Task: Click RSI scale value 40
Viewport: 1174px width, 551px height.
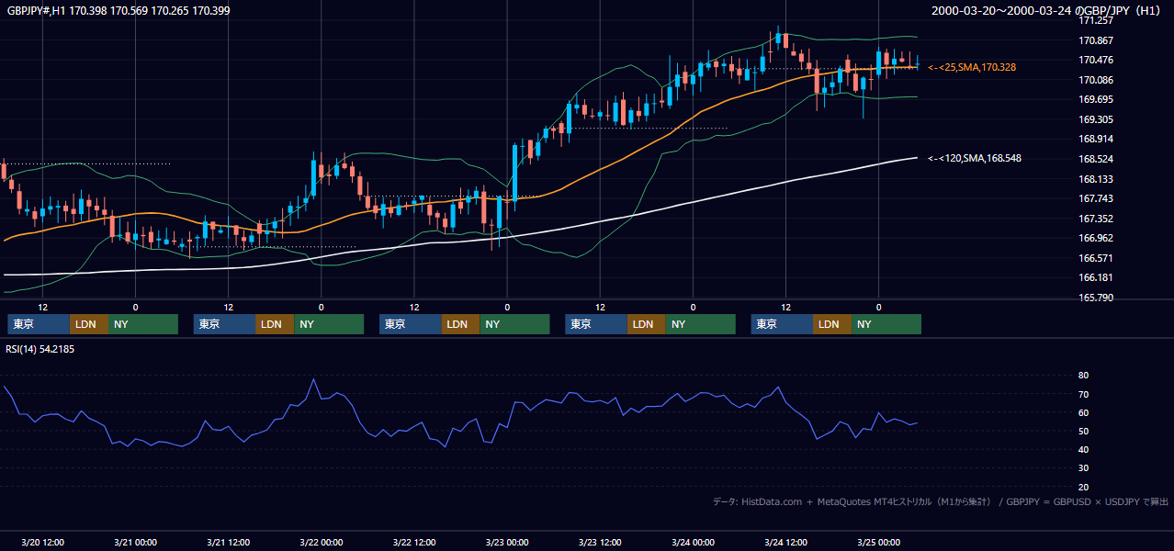Action: point(1083,449)
